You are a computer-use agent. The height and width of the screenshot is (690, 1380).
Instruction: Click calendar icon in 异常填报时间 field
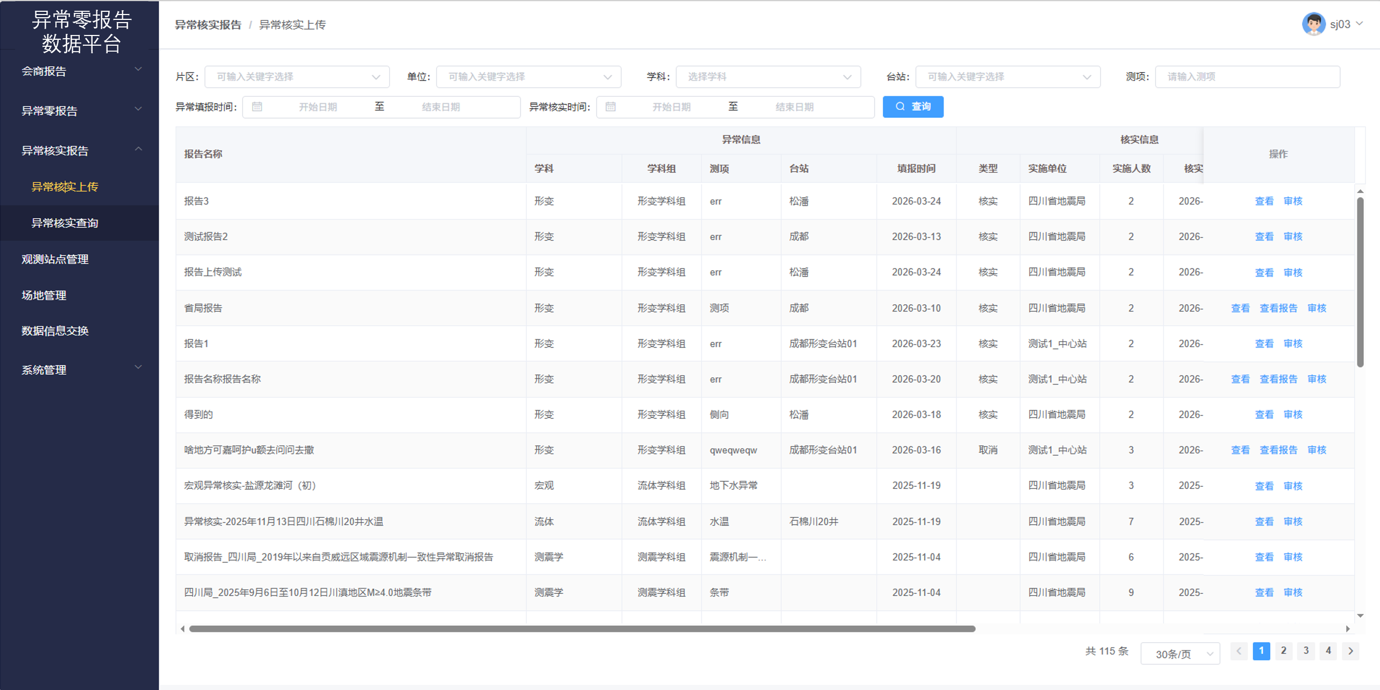coord(257,107)
